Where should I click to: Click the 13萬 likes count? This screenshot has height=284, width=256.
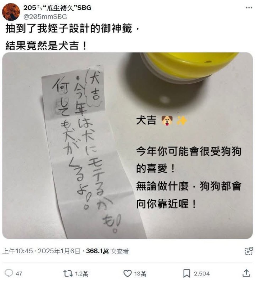[140, 273]
